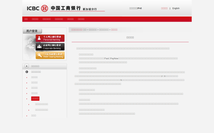The image size is (214, 133).
Task: Open the Personal Banking login button
Action: point(50,38)
